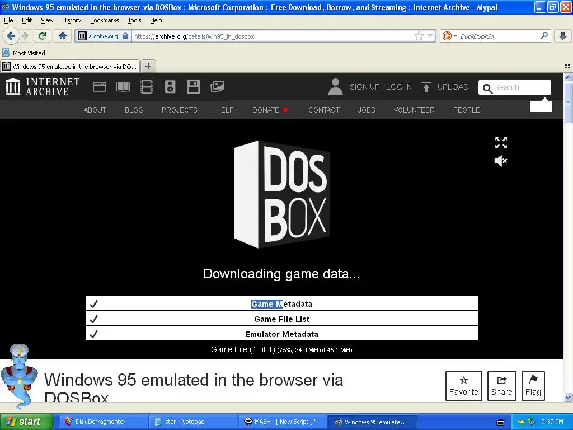Open the PROJECTS nav link

pyautogui.click(x=180, y=110)
